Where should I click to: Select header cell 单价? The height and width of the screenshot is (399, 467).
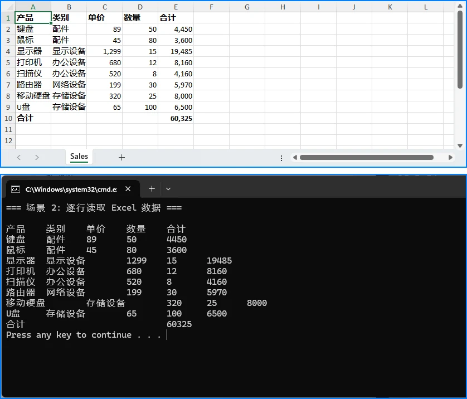[x=105, y=18]
